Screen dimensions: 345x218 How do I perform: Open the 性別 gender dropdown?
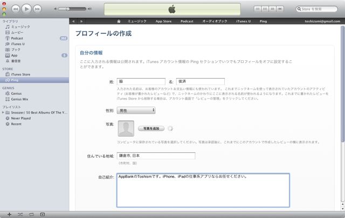pyautogui.click(x=136, y=110)
